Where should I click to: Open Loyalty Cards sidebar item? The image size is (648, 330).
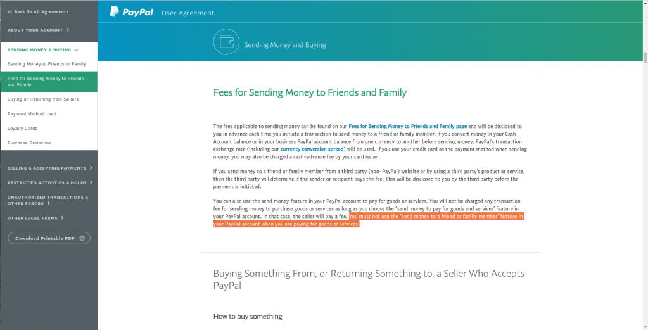[x=49, y=128]
